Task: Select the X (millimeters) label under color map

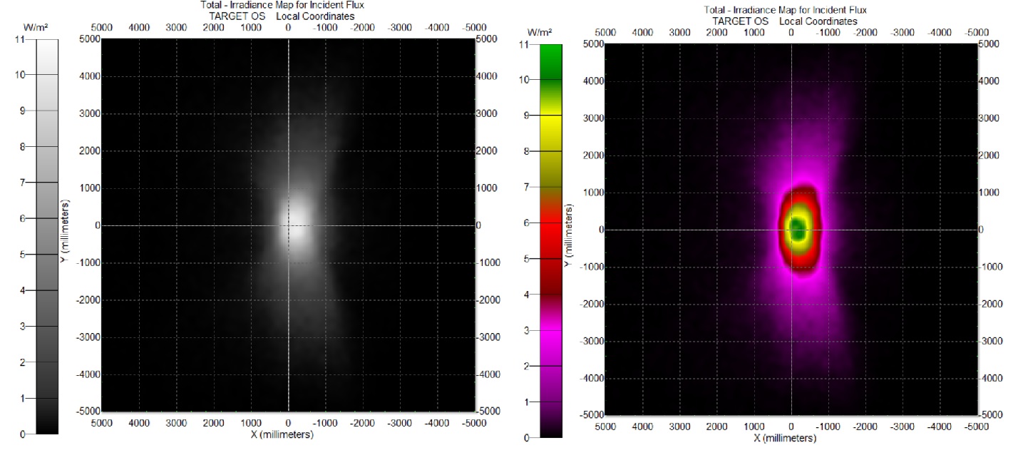Action: tap(785, 437)
